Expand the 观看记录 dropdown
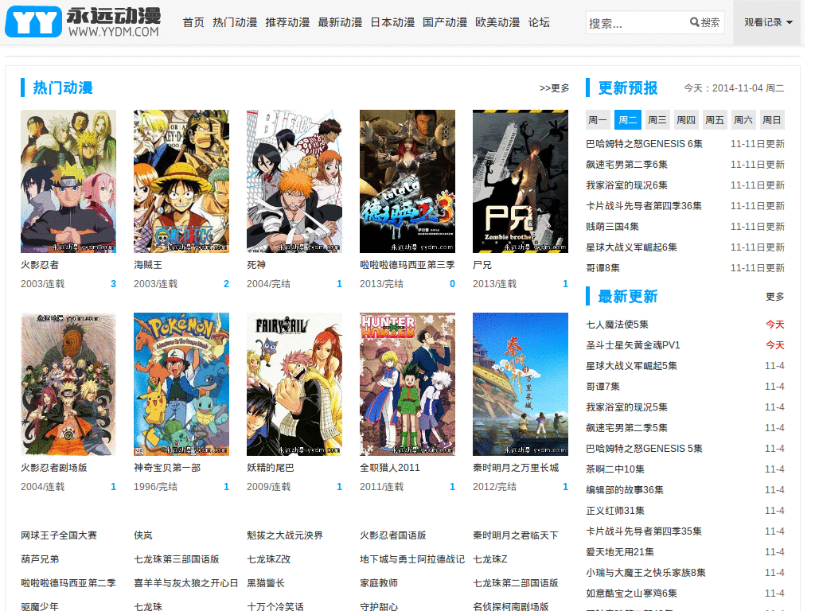This screenshot has height=611, width=815. (x=768, y=22)
